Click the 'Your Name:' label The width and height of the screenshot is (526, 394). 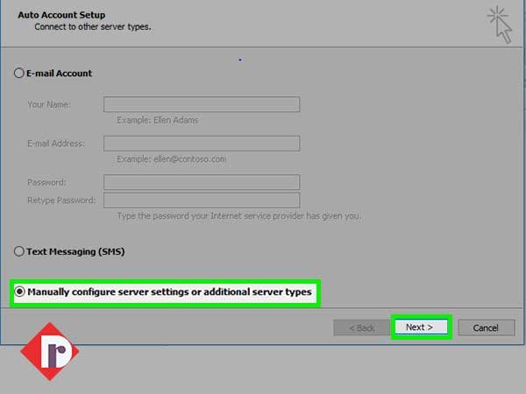click(x=49, y=104)
